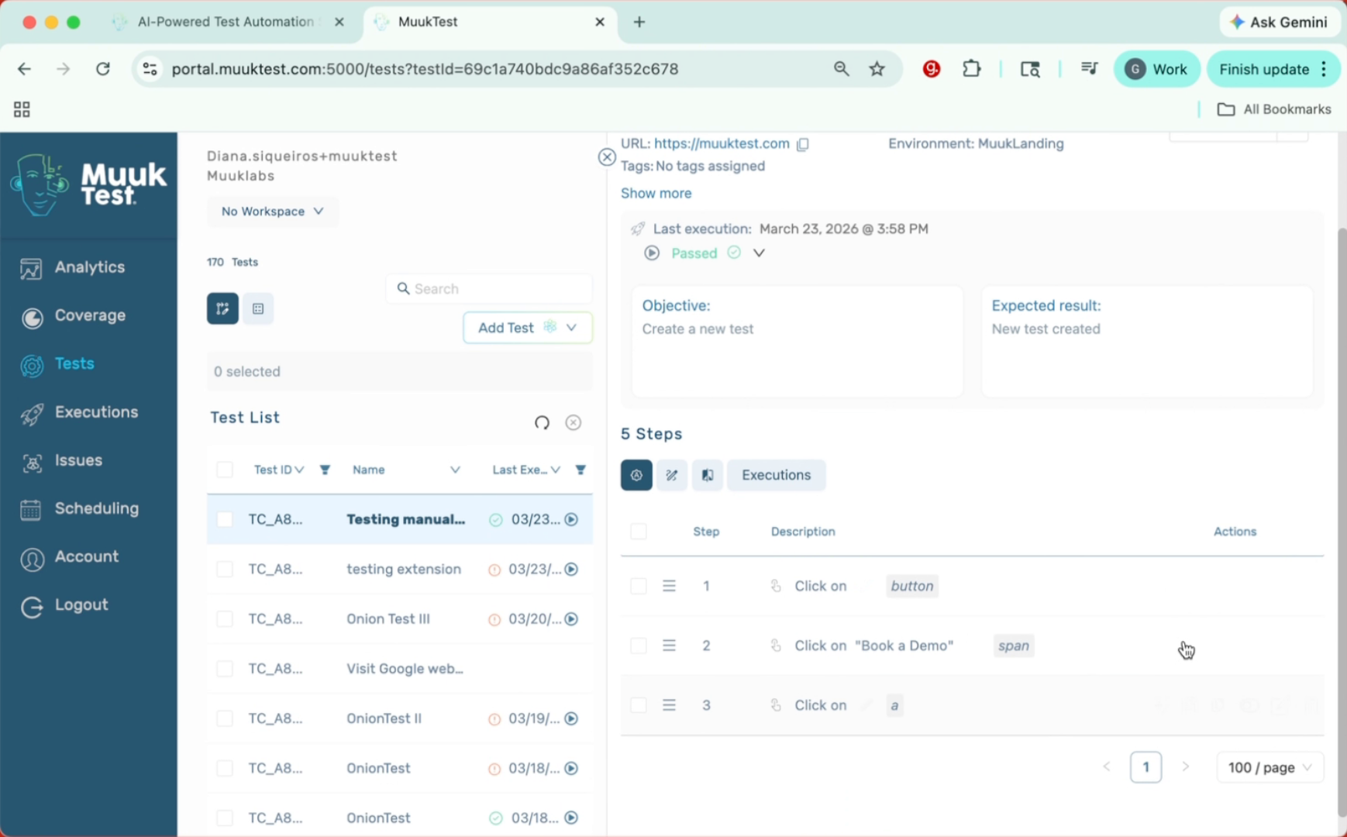The width and height of the screenshot is (1347, 837).
Task: Open the Last Exe column sort arrow
Action: [556, 470]
